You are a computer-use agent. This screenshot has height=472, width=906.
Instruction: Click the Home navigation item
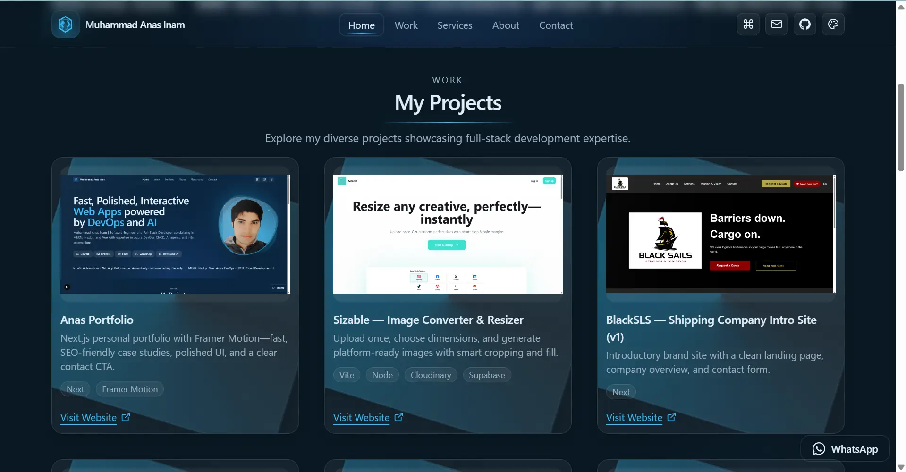point(361,25)
